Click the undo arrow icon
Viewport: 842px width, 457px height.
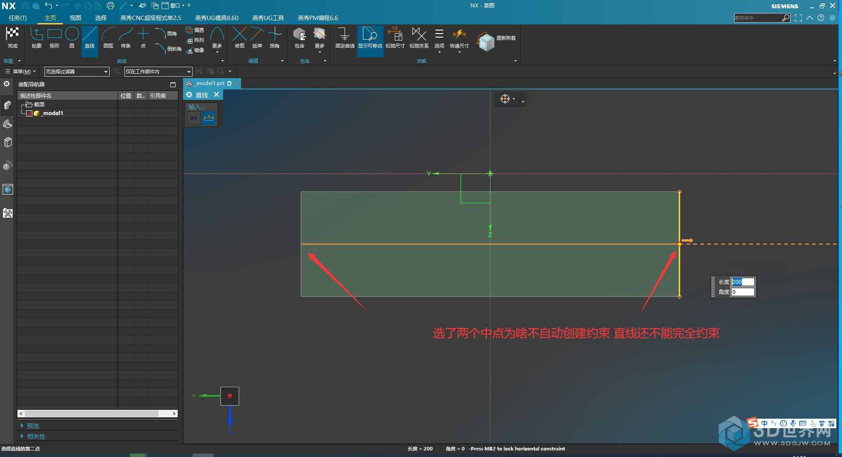(48, 6)
